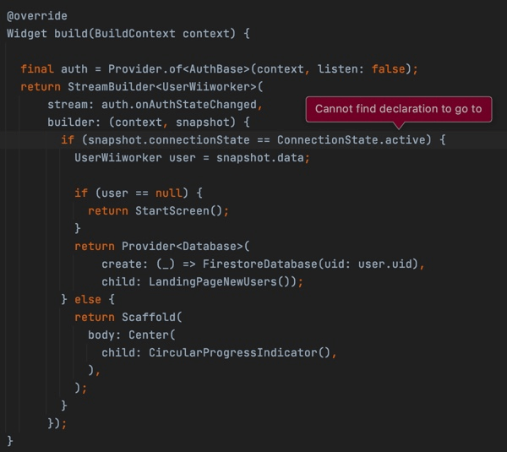Click the false value after listen
507x452 pixels.
pyautogui.click(x=388, y=69)
